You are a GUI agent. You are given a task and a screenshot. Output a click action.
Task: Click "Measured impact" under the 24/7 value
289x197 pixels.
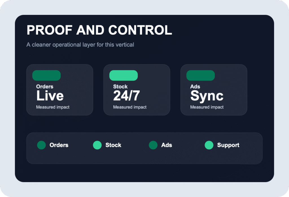[130, 107]
